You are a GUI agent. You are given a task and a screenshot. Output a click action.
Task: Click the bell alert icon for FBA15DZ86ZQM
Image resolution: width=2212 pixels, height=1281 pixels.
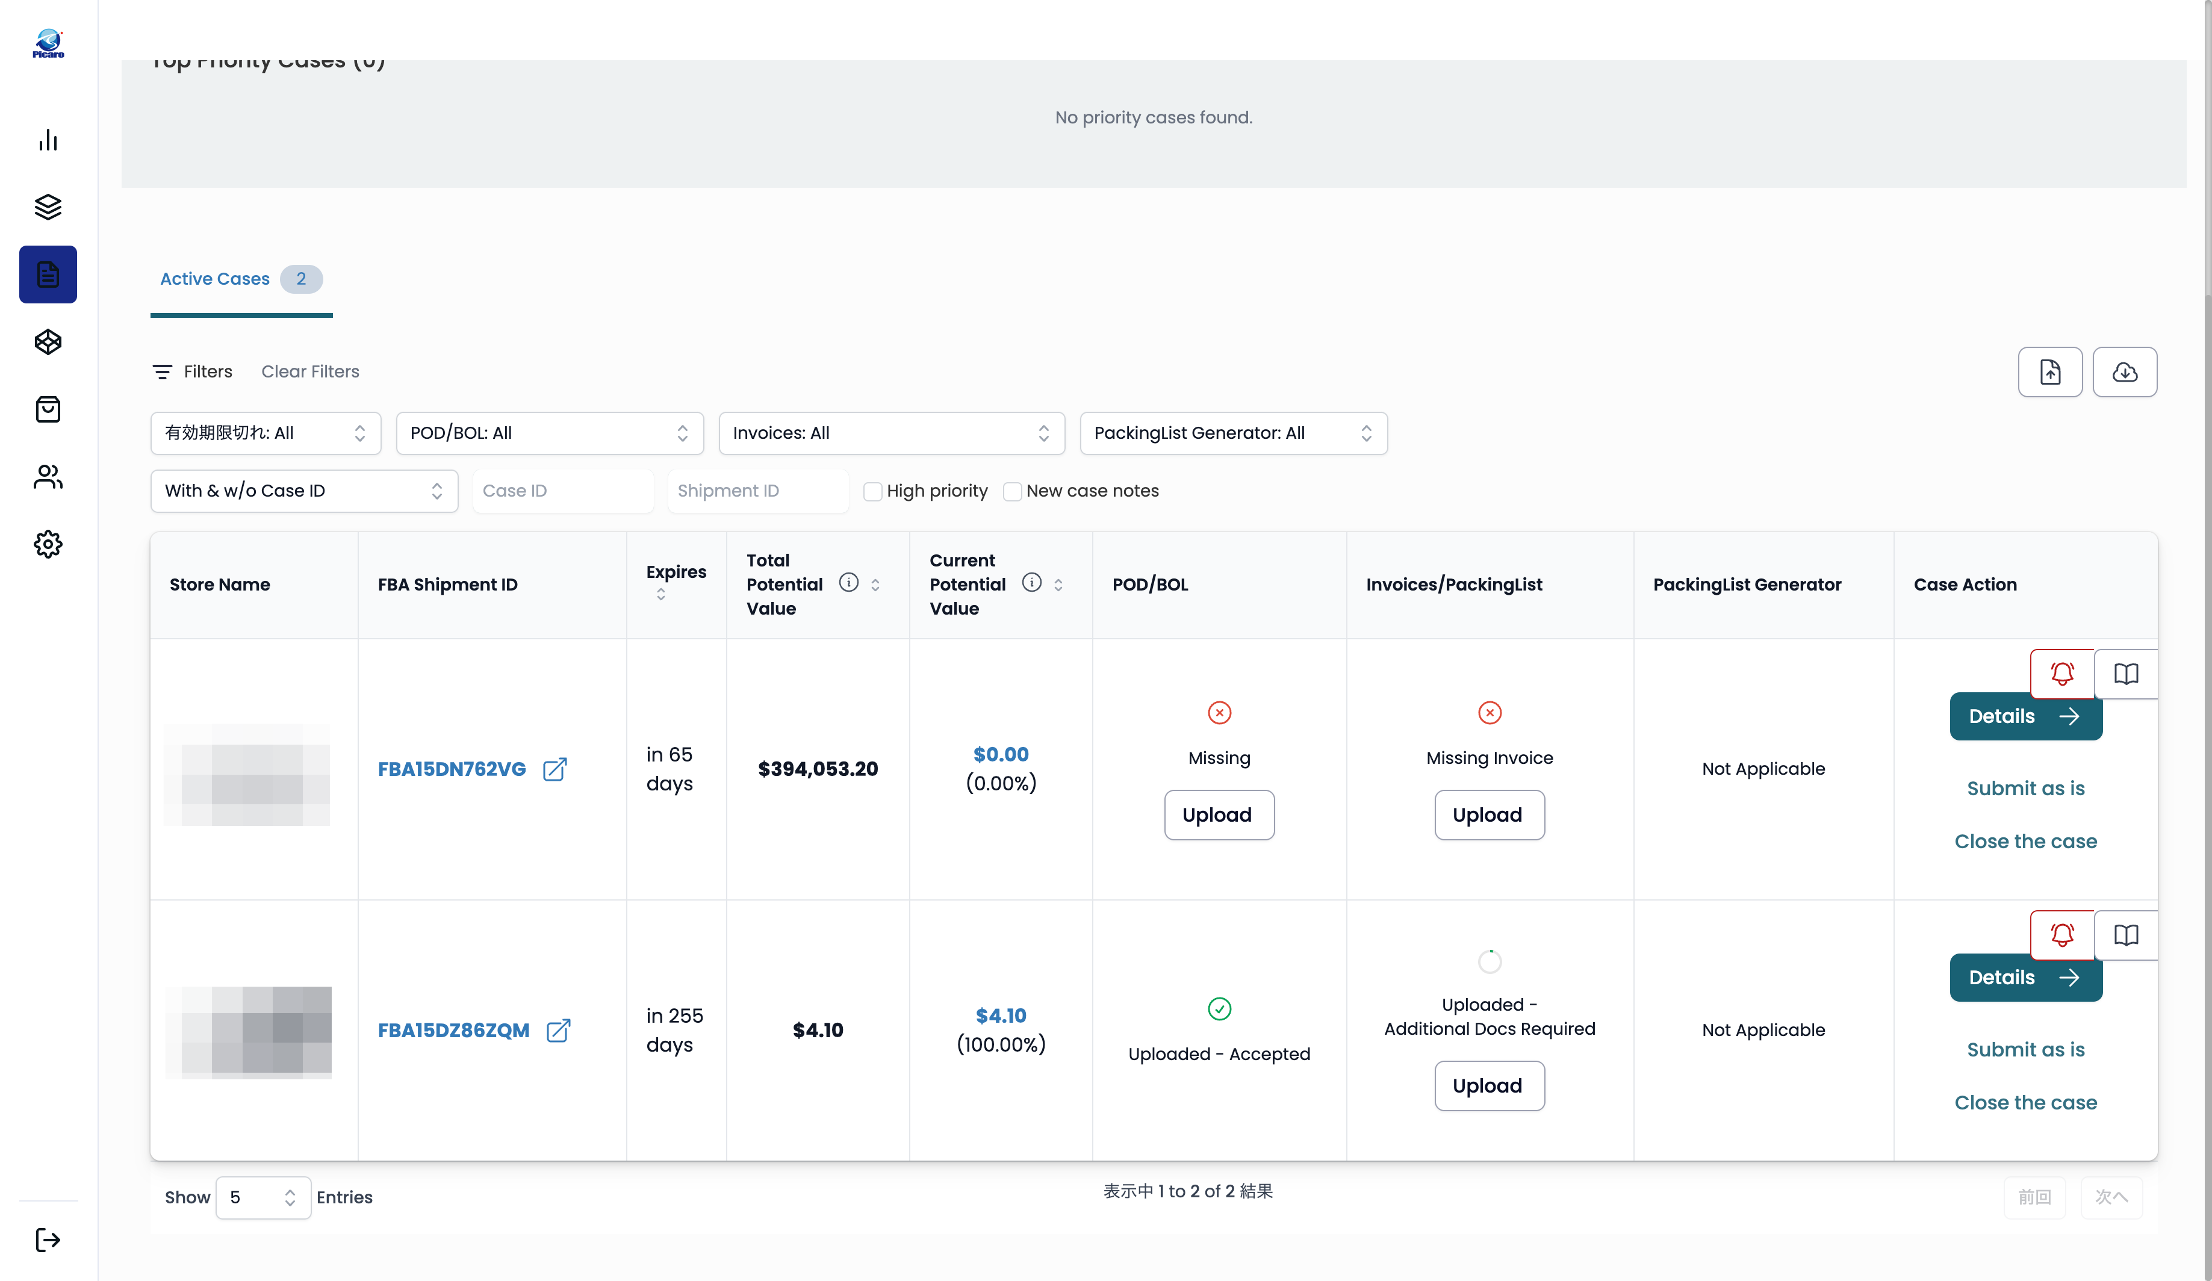[2062, 934]
